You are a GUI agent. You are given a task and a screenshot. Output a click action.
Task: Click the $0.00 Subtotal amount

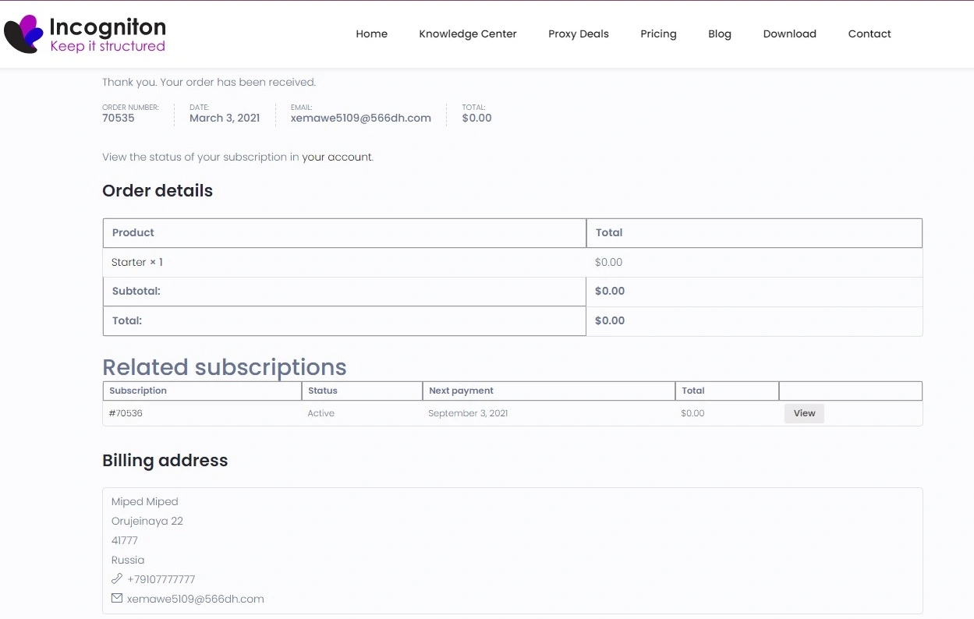coord(610,291)
